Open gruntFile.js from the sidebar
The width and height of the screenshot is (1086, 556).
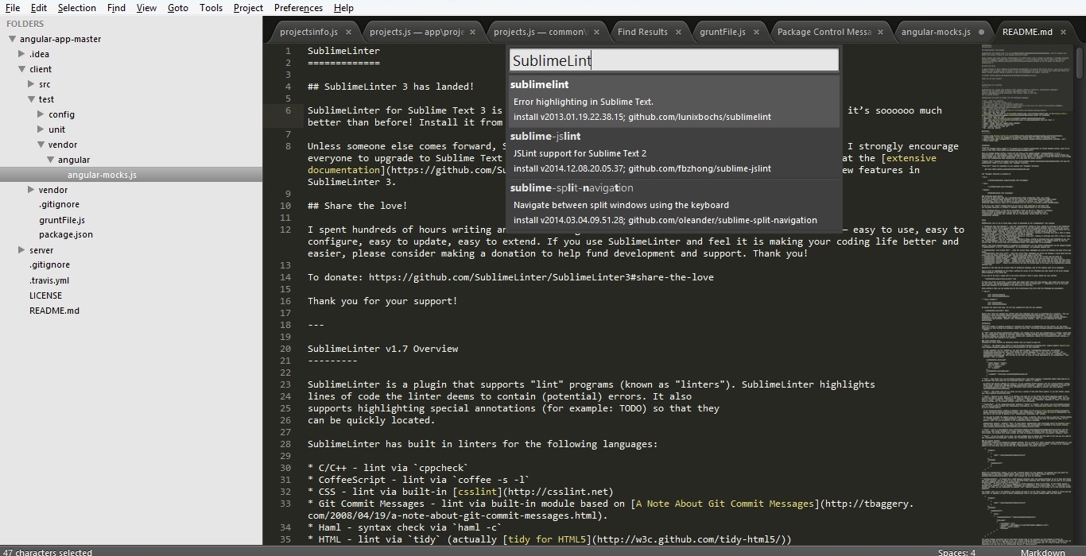[x=62, y=220]
